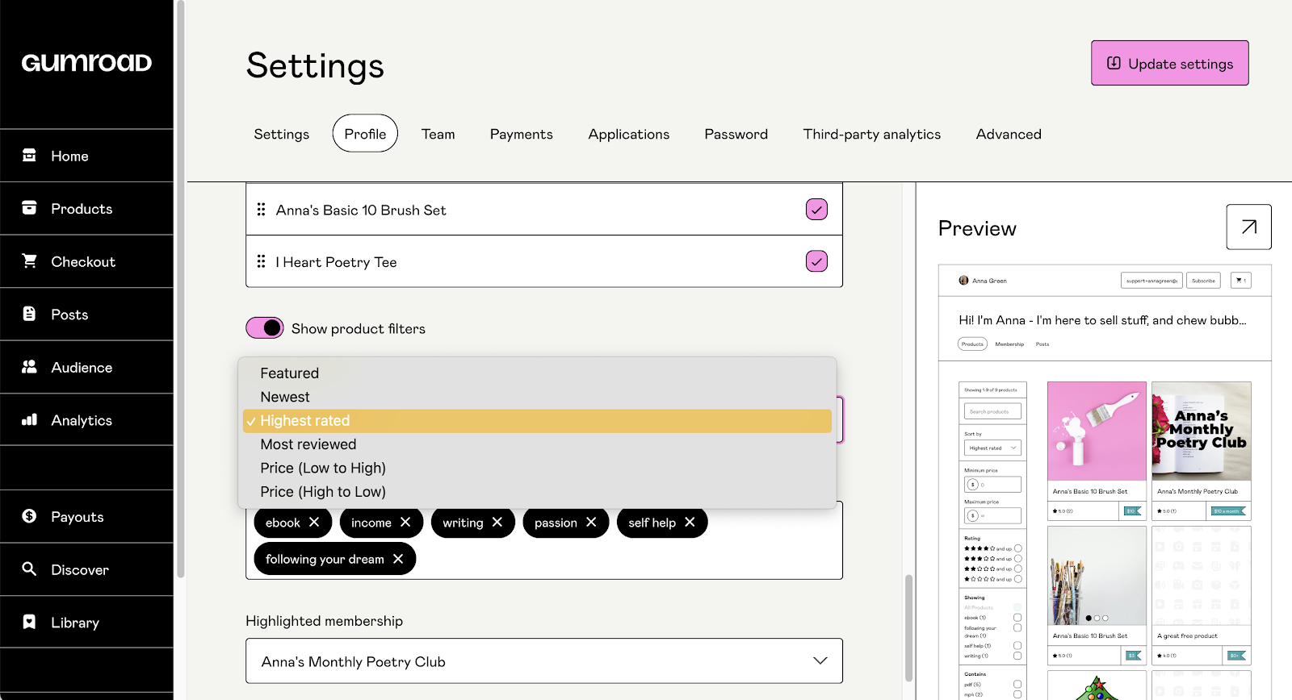Screen dimensions: 1292x700
Task: Click the $10 a month price tag
Action: click(x=1227, y=510)
